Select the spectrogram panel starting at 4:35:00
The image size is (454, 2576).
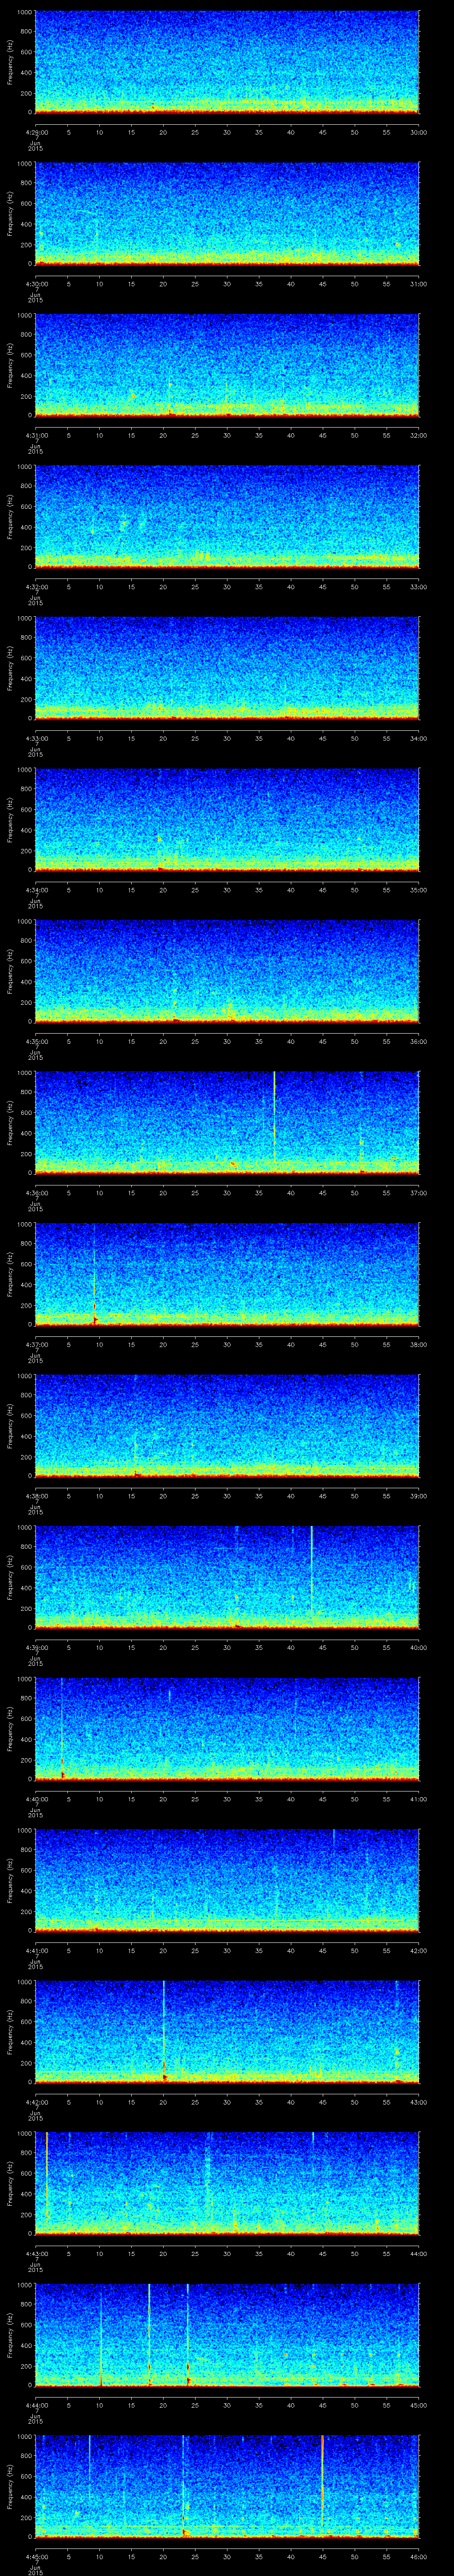coord(227,971)
